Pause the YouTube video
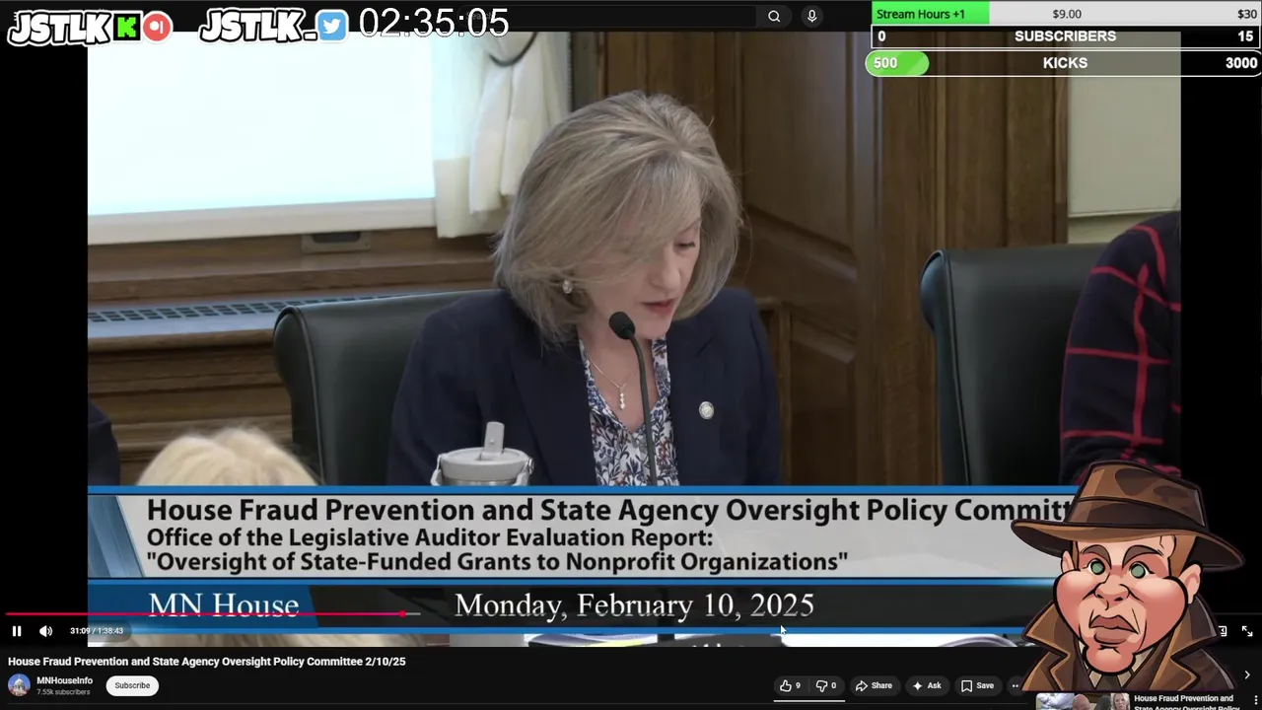The height and width of the screenshot is (710, 1262). (17, 631)
